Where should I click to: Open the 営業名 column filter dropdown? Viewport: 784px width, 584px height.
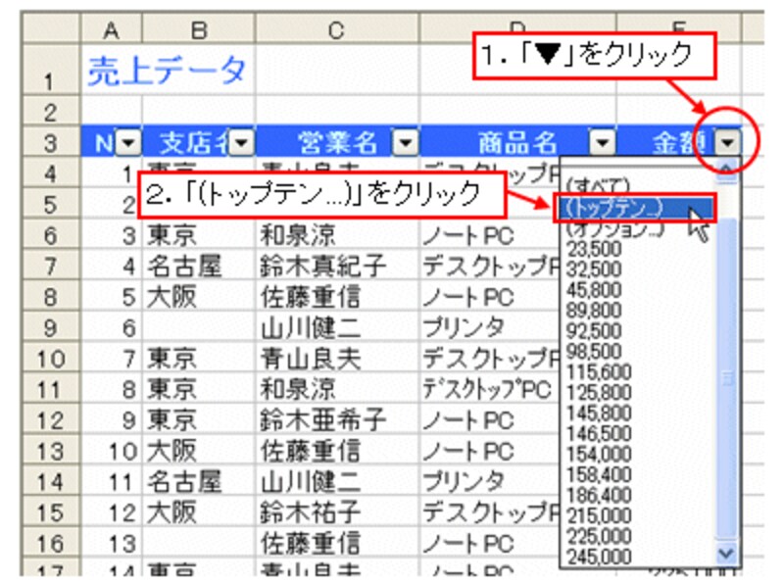click(x=405, y=143)
